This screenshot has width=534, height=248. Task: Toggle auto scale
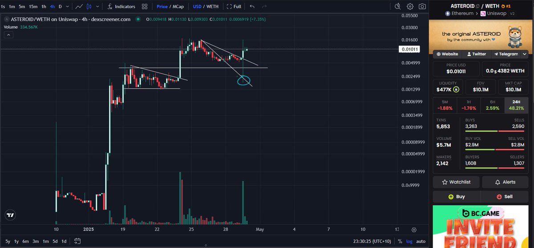[421, 241]
